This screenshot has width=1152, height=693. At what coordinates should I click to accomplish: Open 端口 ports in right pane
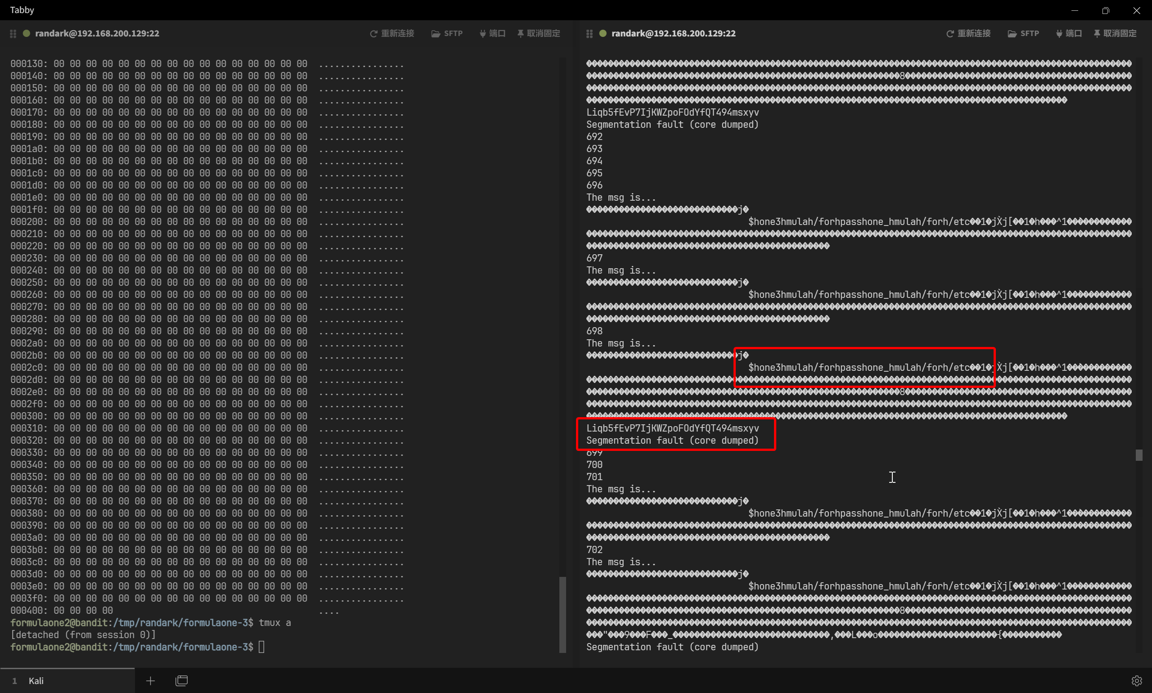coord(1069,34)
